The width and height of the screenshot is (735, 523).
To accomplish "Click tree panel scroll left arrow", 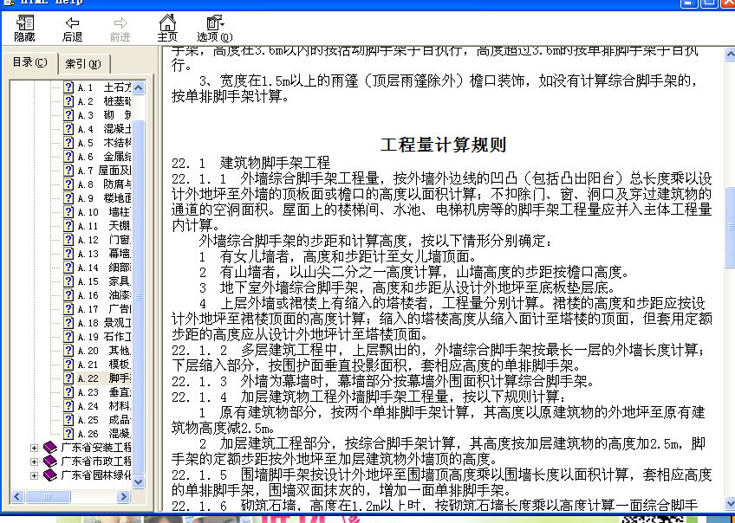I will (17, 496).
